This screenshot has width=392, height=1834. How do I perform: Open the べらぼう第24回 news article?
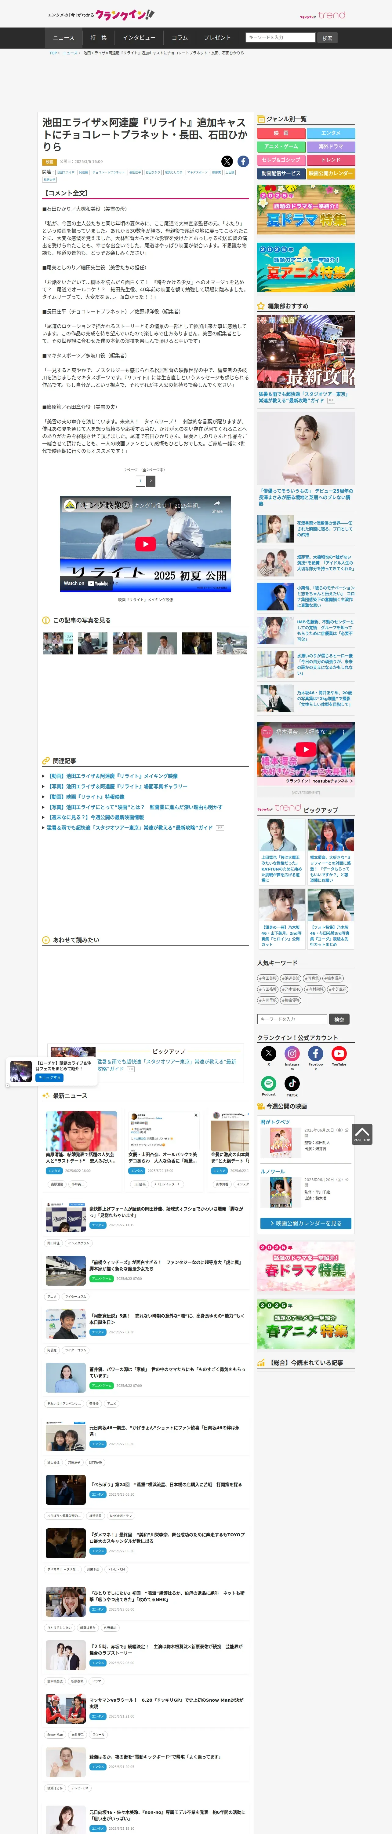165,1484
